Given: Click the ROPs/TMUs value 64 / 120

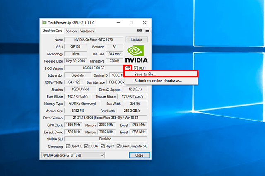Looking at the screenshot, I should [x=74, y=82].
